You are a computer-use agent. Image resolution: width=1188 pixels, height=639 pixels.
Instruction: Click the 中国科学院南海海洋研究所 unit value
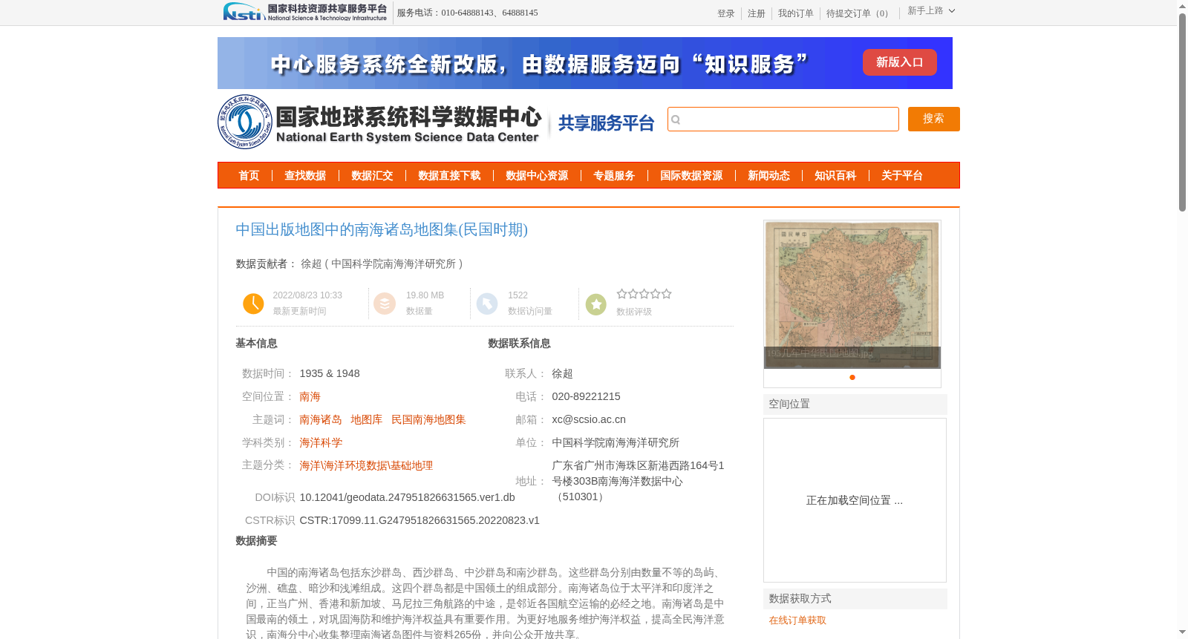(616, 443)
